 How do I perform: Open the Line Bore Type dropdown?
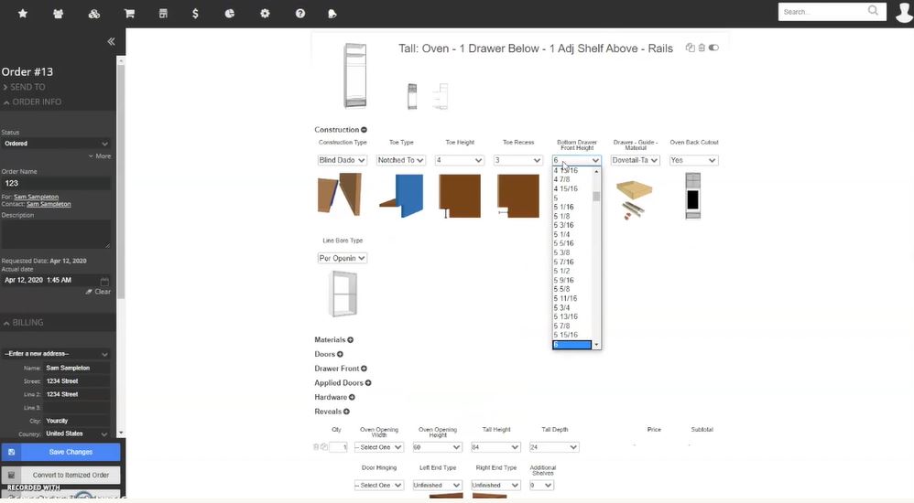point(343,258)
